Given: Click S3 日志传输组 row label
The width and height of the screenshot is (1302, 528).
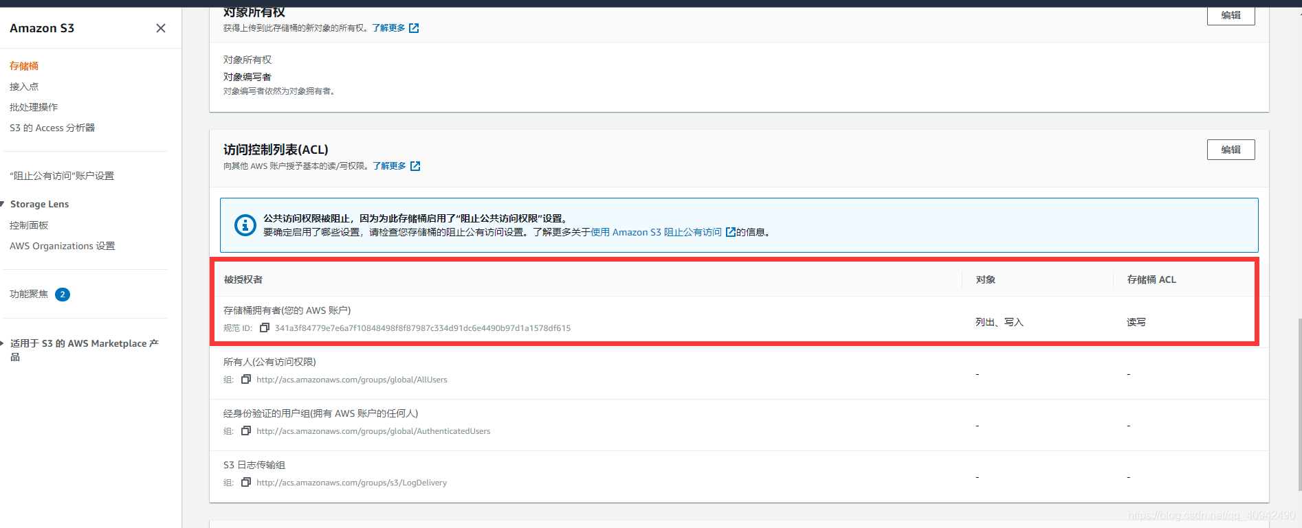Looking at the screenshot, I should [254, 465].
